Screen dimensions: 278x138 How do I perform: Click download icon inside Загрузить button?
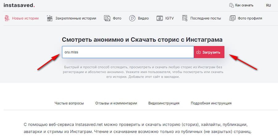coord(199,52)
